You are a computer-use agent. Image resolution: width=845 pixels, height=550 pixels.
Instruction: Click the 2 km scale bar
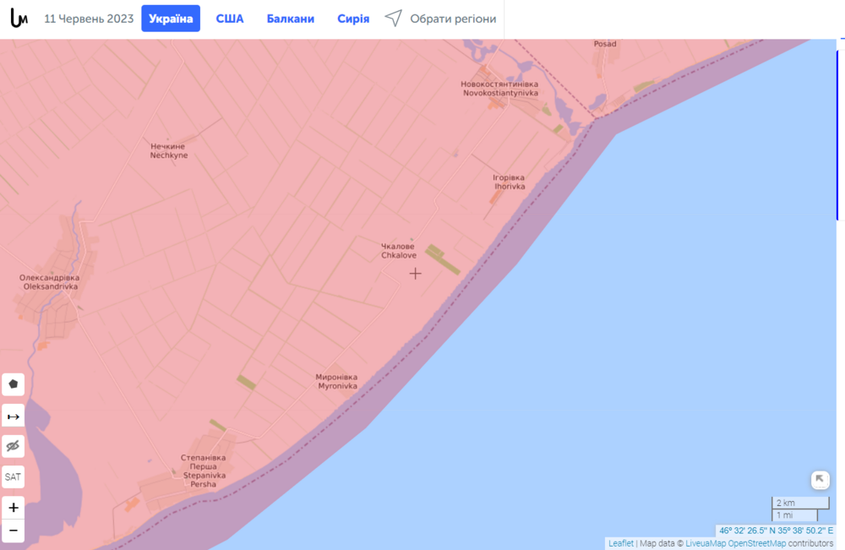tap(799, 502)
